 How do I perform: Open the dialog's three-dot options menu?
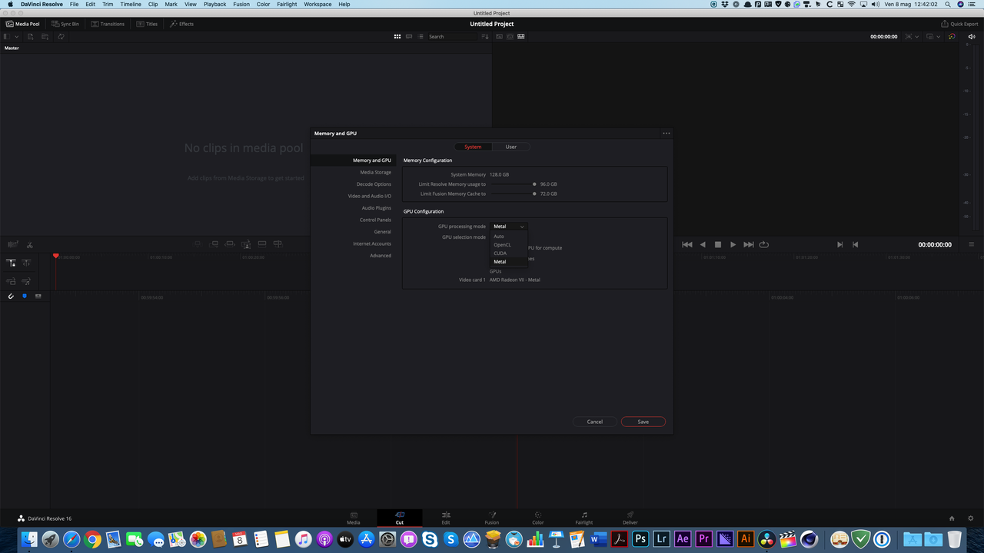667,133
